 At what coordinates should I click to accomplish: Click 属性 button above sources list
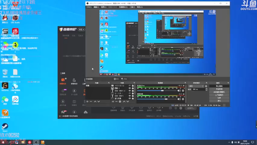(x=117, y=79)
